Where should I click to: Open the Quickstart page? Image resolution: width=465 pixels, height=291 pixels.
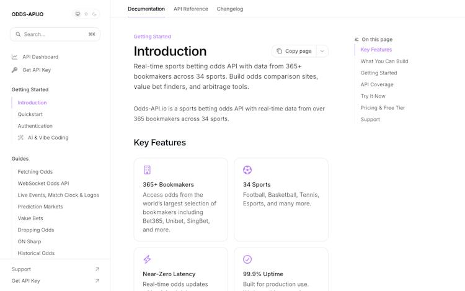point(30,114)
